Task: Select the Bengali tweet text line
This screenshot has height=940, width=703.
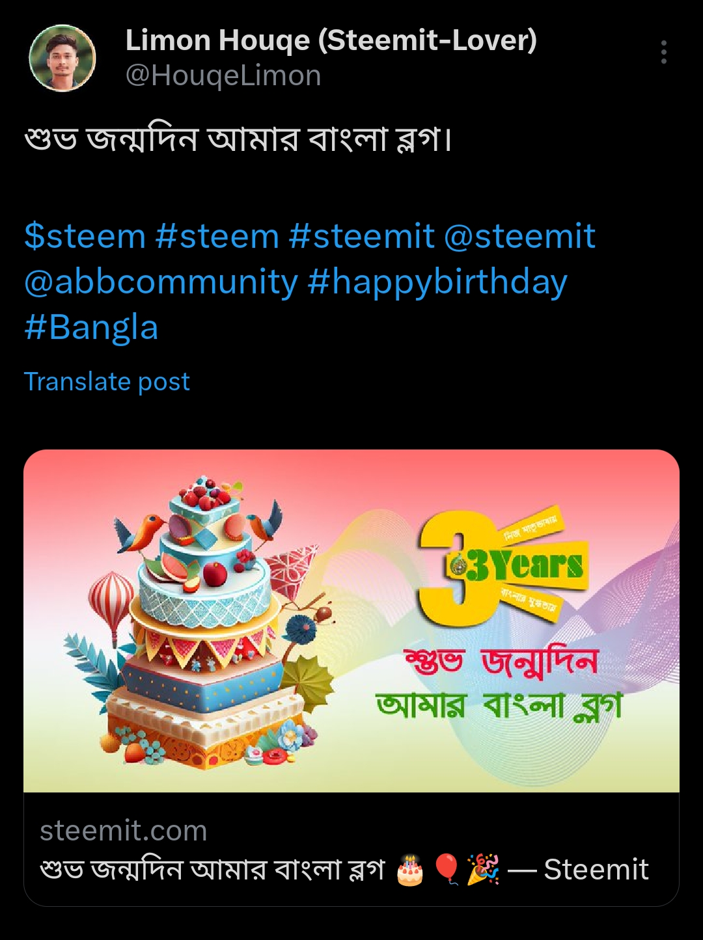Action: click(238, 139)
